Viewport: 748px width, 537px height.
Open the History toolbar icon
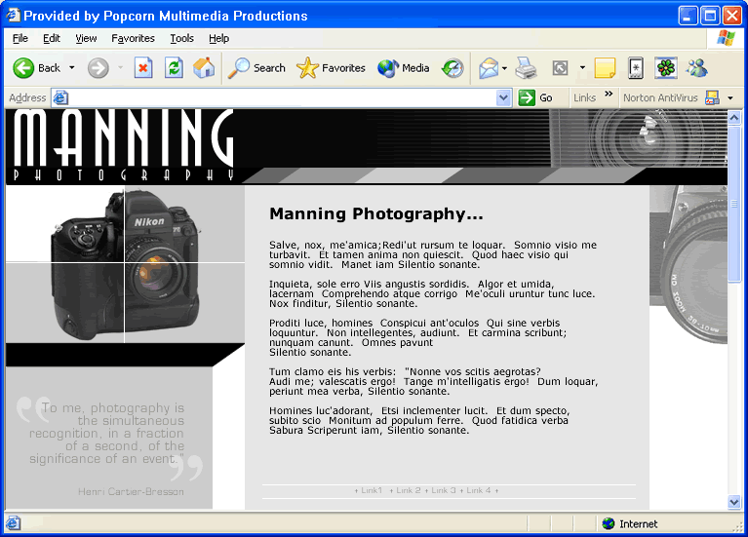(x=453, y=68)
